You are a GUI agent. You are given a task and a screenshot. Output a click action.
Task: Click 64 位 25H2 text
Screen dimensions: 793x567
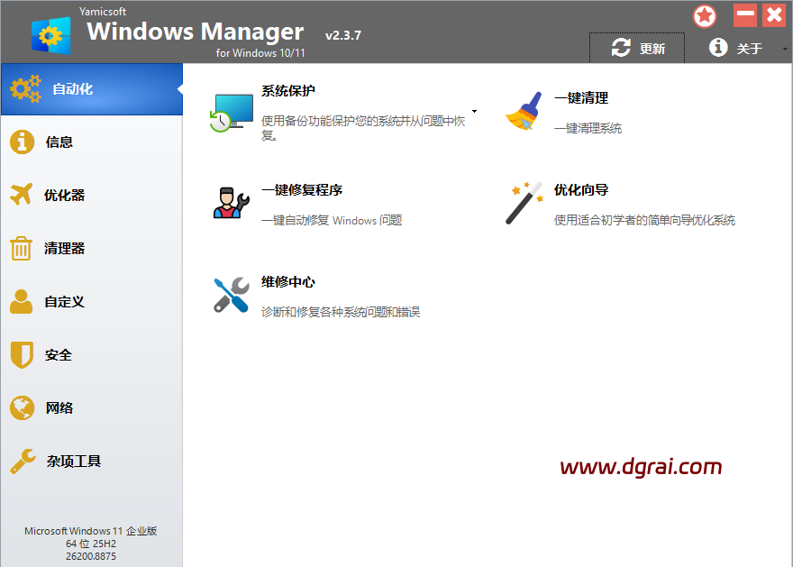pos(91,544)
